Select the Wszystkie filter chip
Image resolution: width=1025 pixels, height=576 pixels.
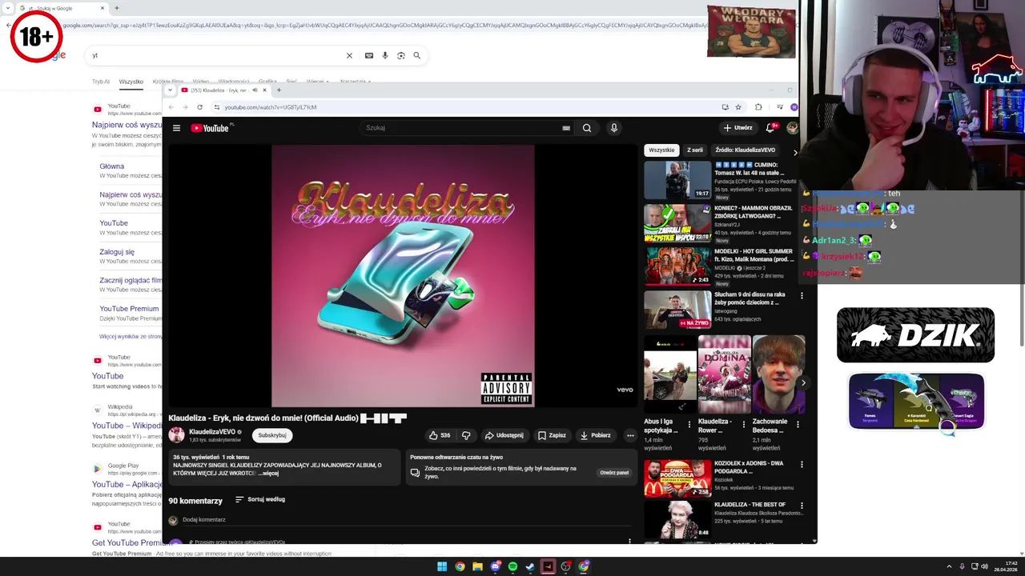click(x=661, y=150)
